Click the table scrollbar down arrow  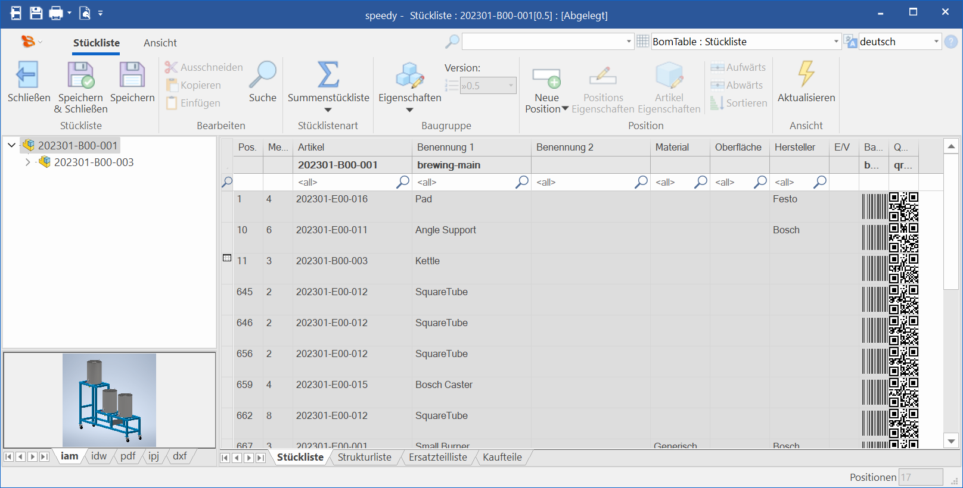(951, 441)
